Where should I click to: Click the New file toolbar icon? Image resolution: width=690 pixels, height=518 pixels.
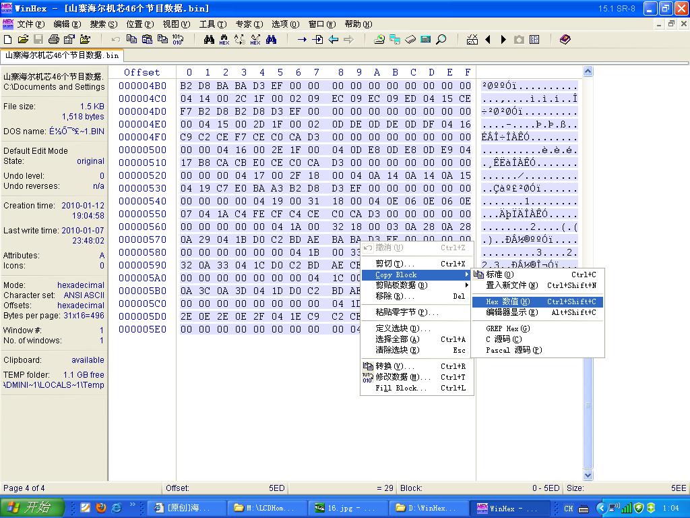(x=7, y=40)
